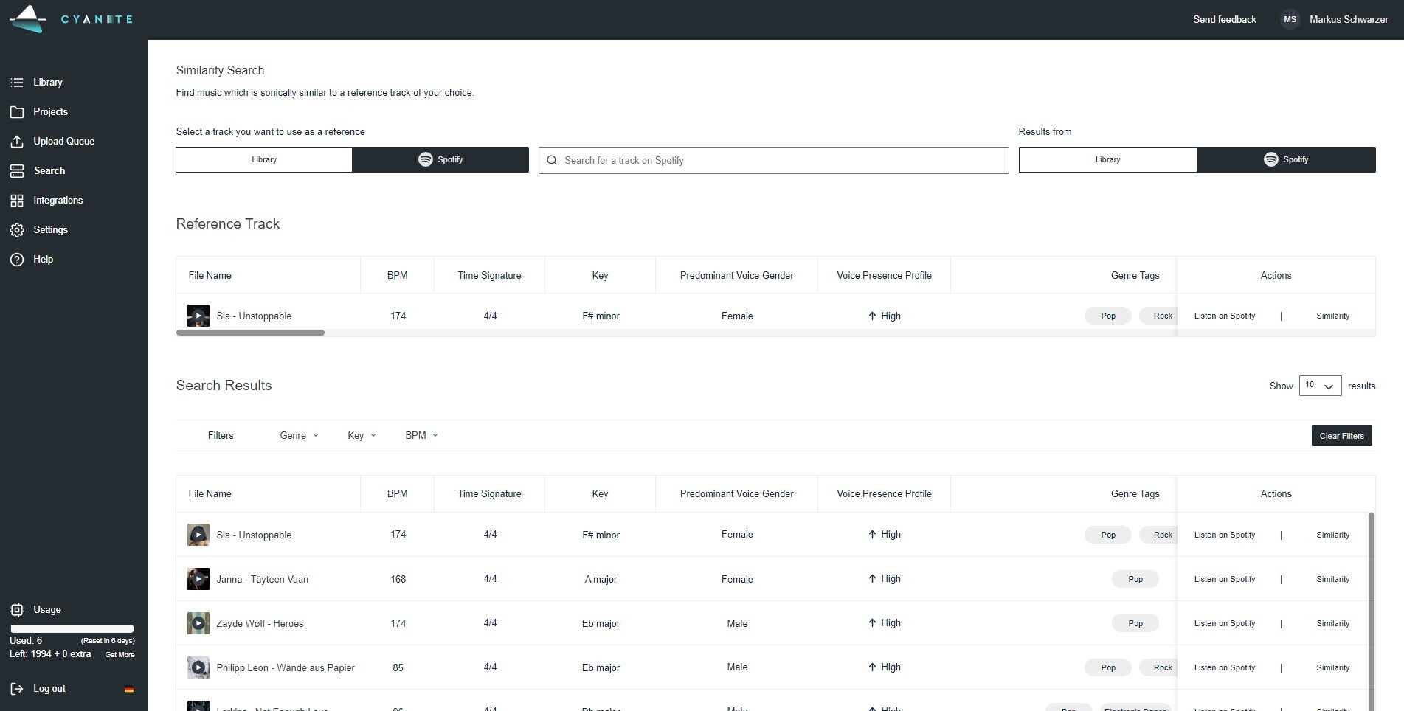This screenshot has height=711, width=1404.
Task: Click the Projects folder icon
Action: click(17, 112)
